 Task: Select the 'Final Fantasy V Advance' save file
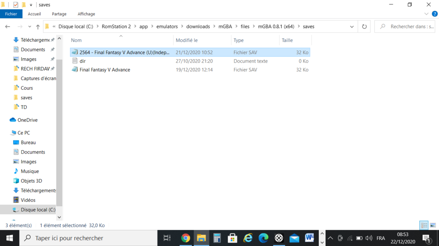click(105, 70)
